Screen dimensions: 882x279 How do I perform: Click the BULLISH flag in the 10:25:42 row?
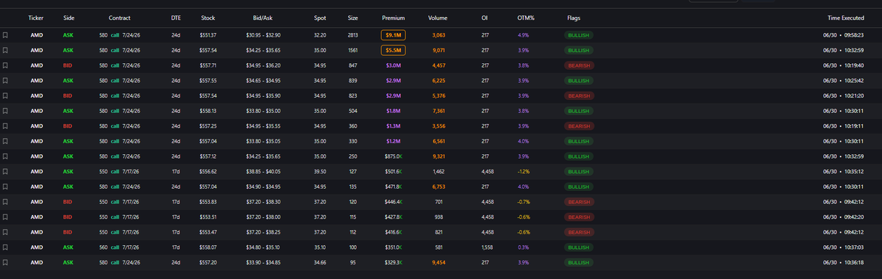pyautogui.click(x=579, y=80)
